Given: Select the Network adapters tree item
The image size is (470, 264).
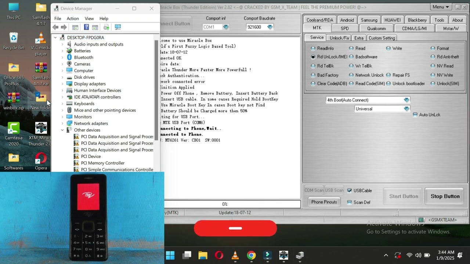Looking at the screenshot, I should click(91, 124).
